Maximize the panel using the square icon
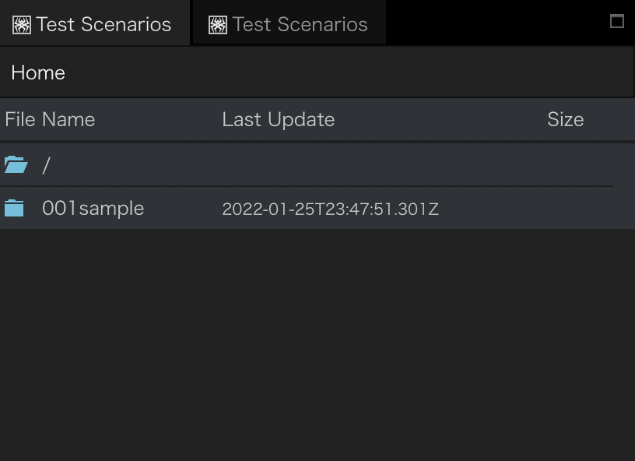The width and height of the screenshot is (635, 461). pyautogui.click(x=617, y=21)
